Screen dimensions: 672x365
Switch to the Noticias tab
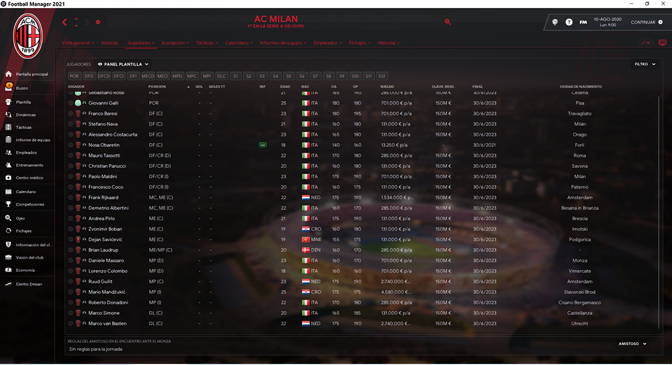110,43
